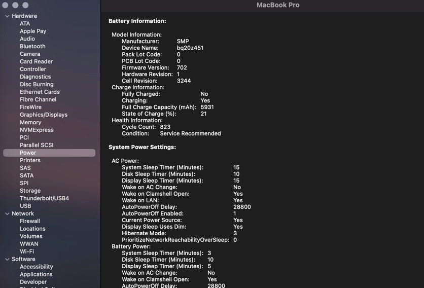Click the Model Information label
Screen dimensions: 424x288
click(x=136, y=34)
